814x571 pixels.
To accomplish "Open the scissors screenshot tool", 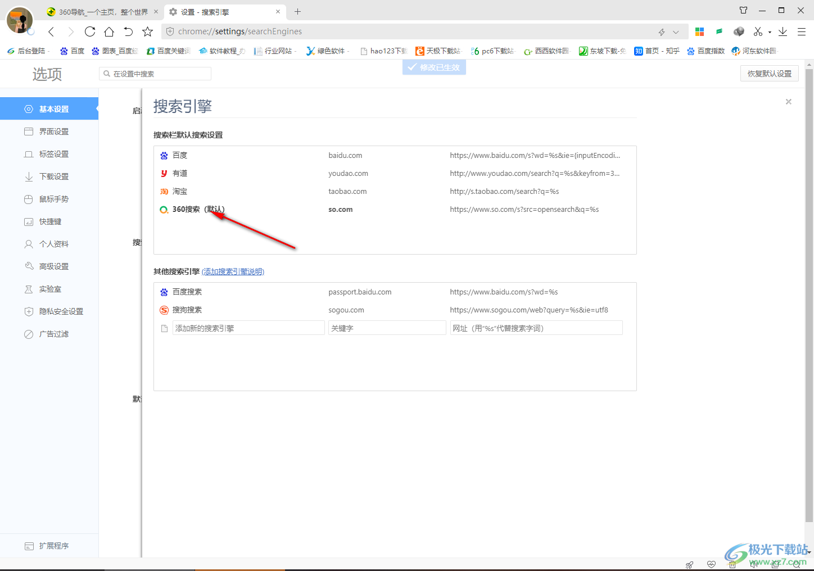I will click(758, 31).
